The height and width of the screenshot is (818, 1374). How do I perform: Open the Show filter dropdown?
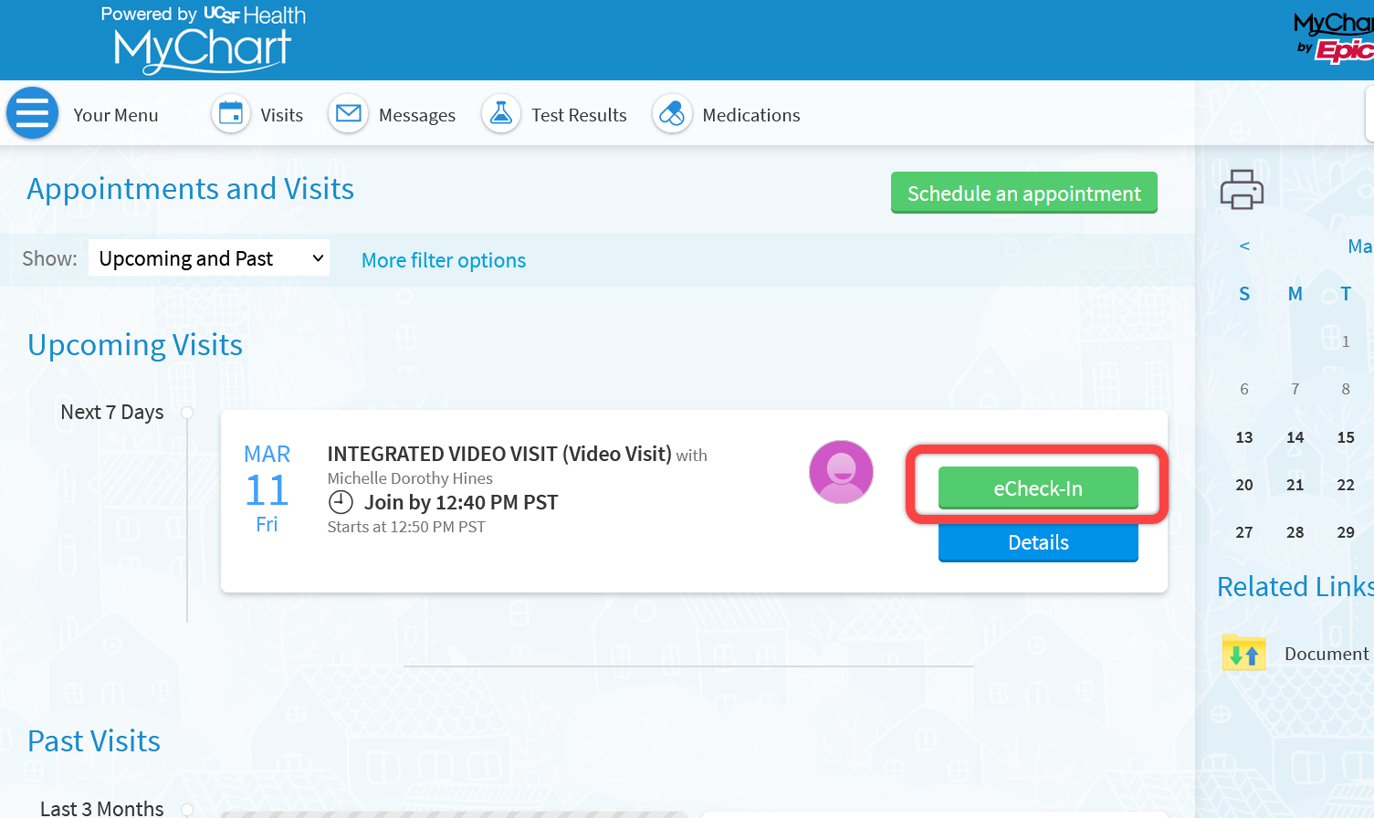(209, 258)
